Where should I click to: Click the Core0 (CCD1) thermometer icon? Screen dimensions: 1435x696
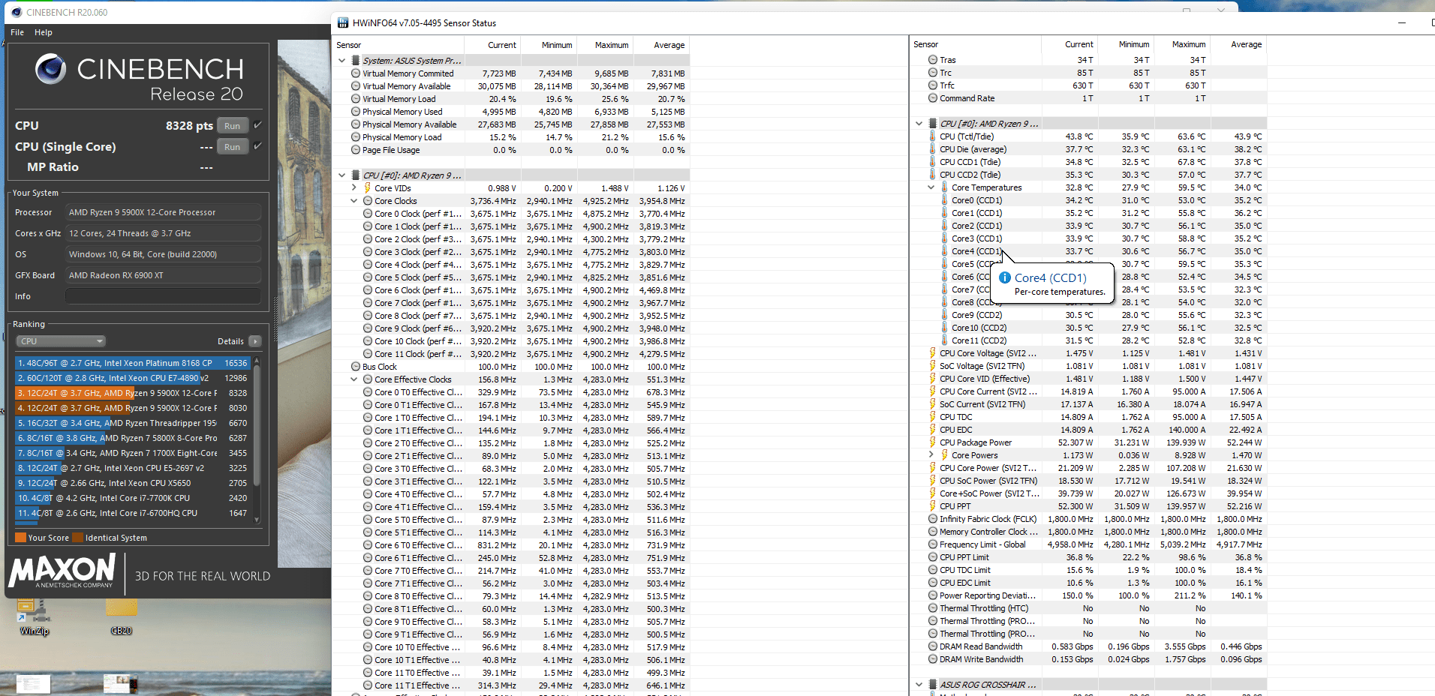pos(945,200)
